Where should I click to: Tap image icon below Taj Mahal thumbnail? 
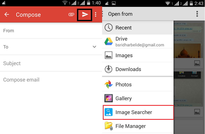click(x=197, y=63)
